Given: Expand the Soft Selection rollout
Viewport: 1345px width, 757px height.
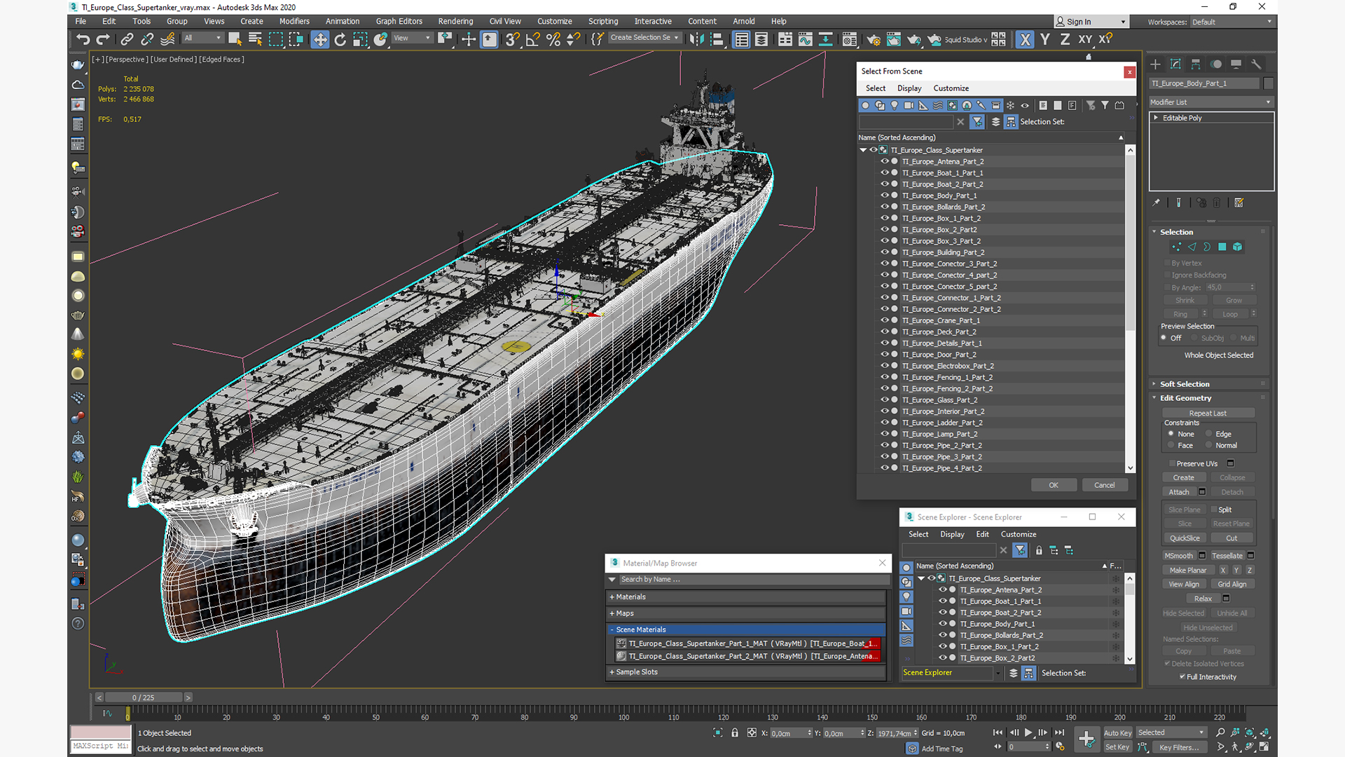Looking at the screenshot, I should pos(1185,384).
